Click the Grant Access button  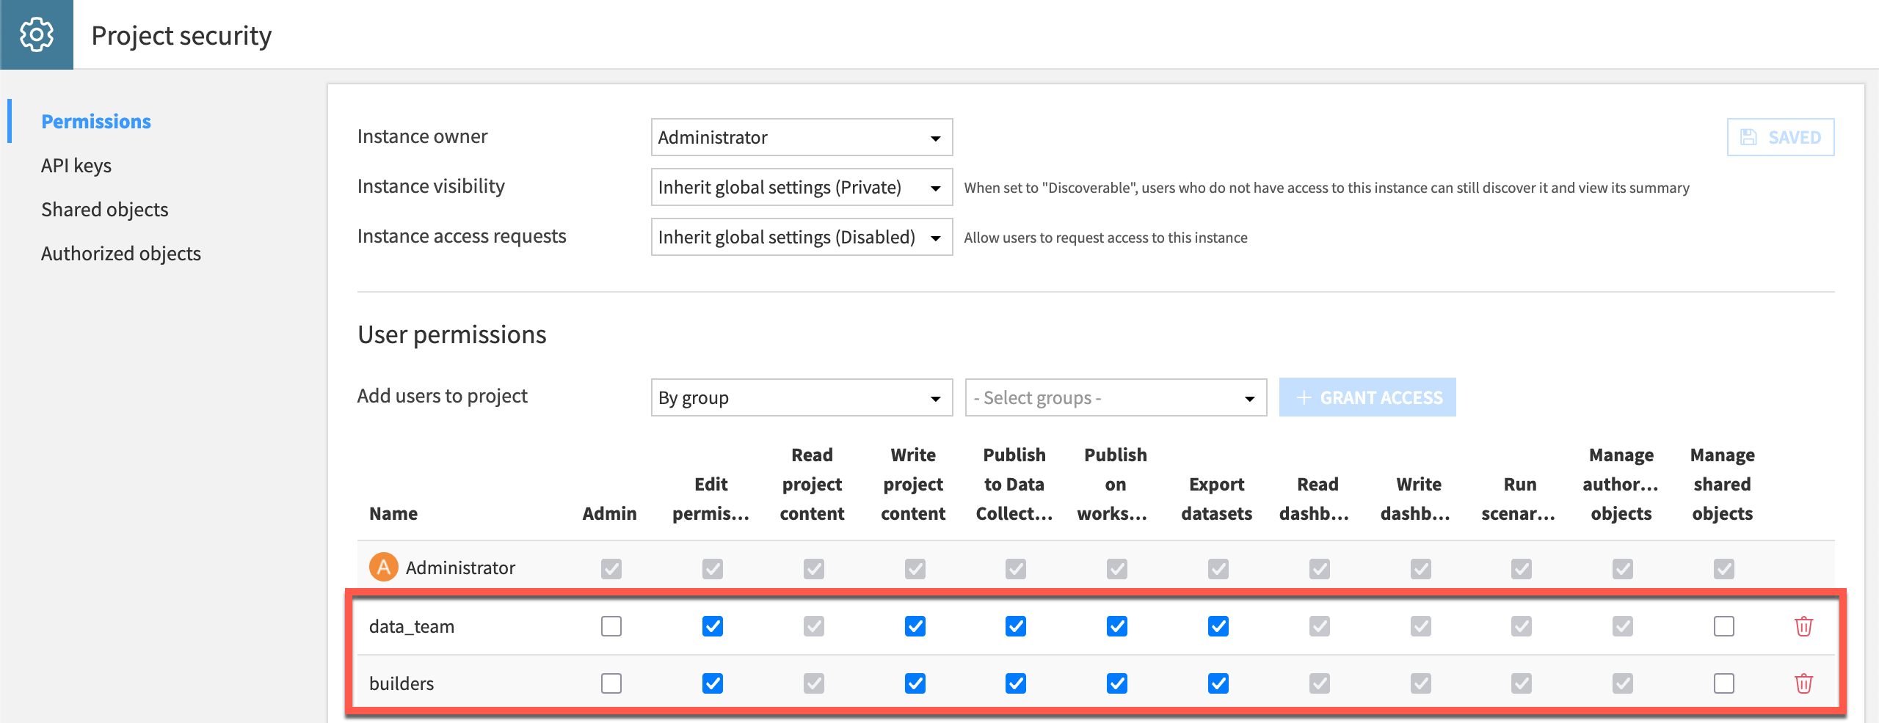[1367, 397]
